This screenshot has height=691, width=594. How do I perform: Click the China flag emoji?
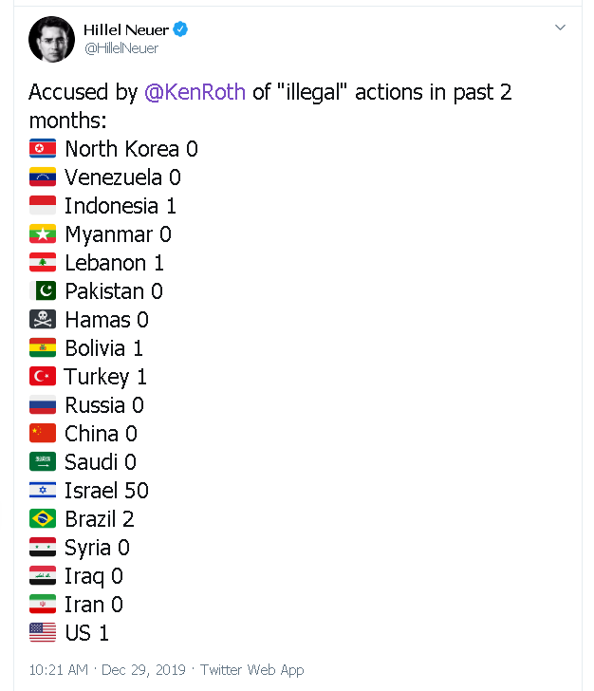coord(43,434)
